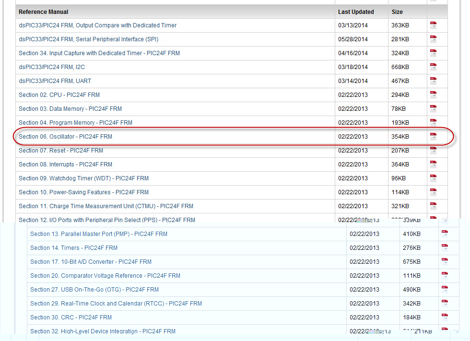This screenshot has width=470, height=341.
Task: Open PDF icon for Section 02 CPU
Action: (x=433, y=94)
